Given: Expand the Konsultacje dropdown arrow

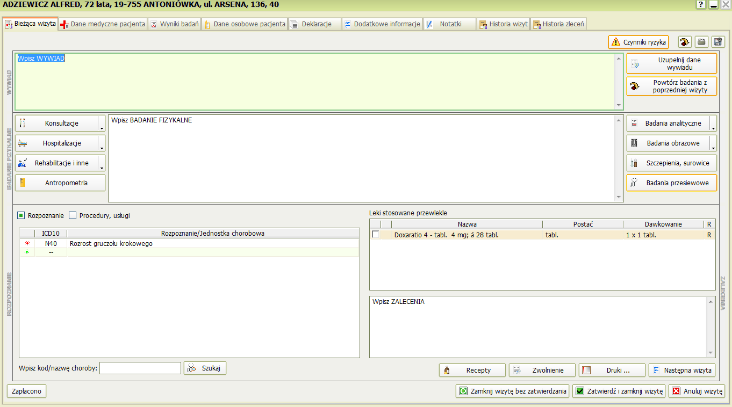Looking at the screenshot, I should pos(102,123).
